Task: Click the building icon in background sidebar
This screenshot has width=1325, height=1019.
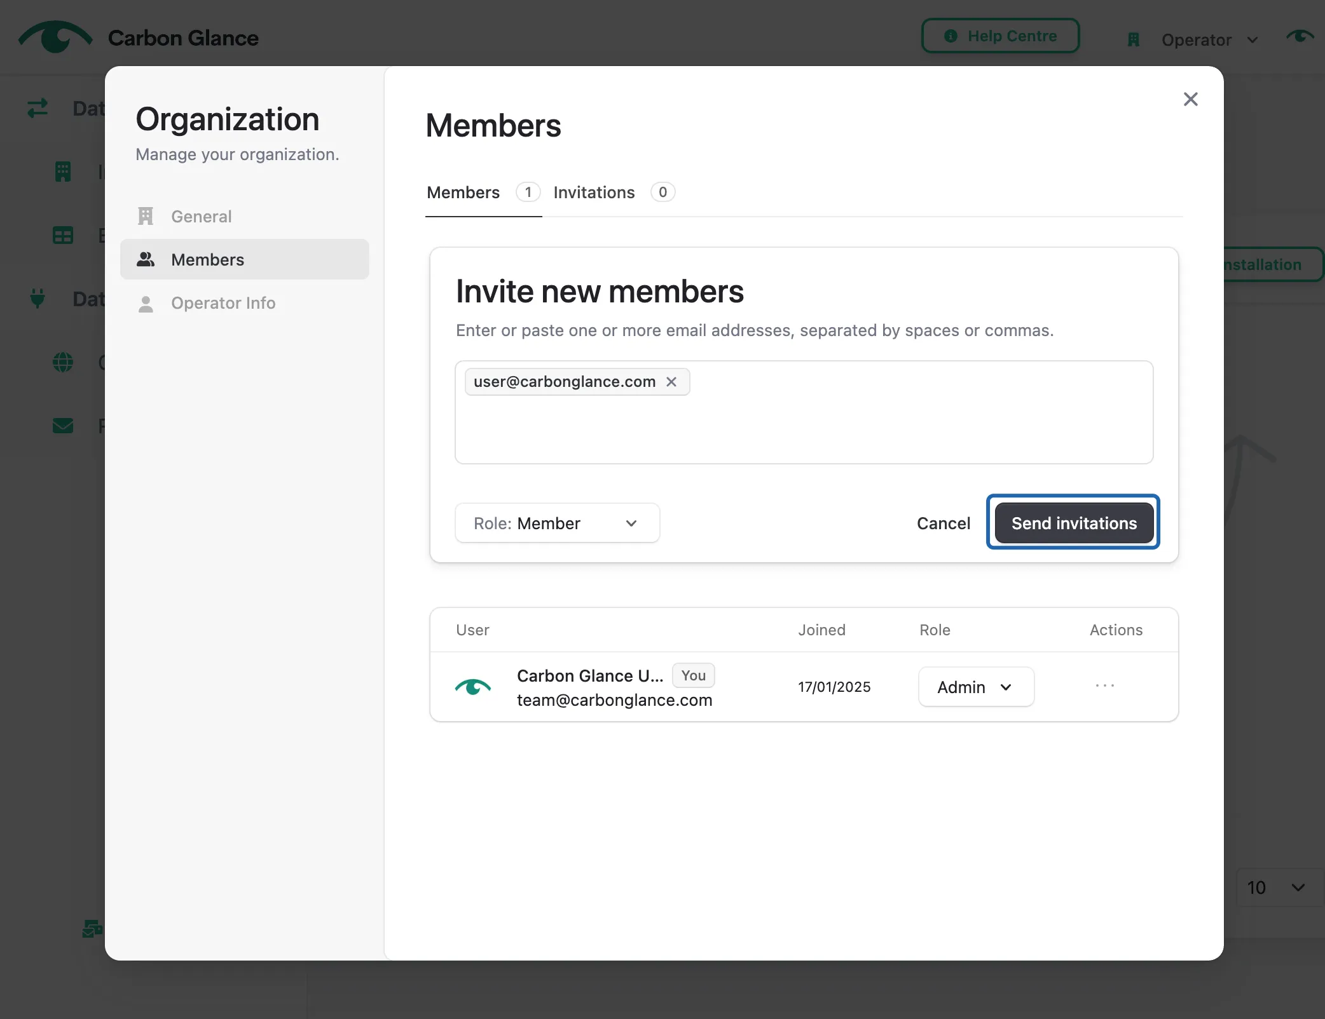Action: click(x=63, y=171)
